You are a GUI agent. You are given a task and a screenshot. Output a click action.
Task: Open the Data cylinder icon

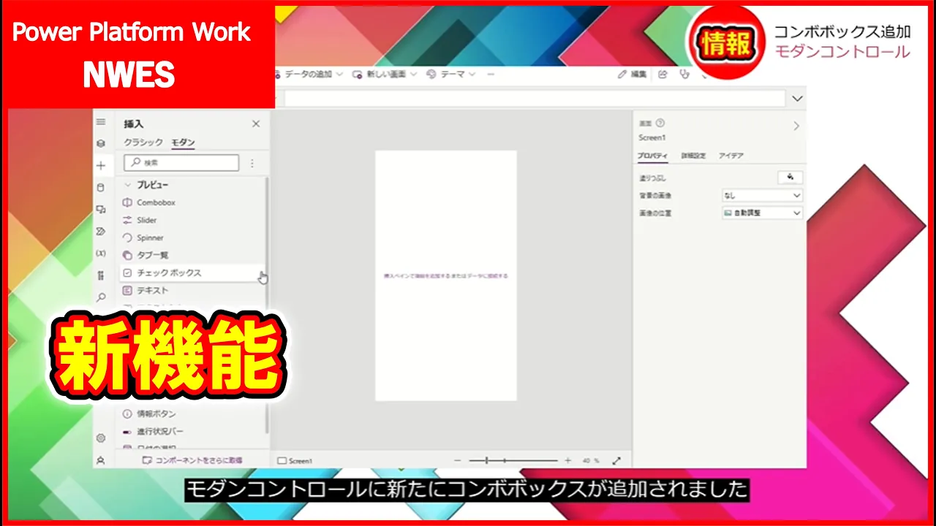[101, 188]
